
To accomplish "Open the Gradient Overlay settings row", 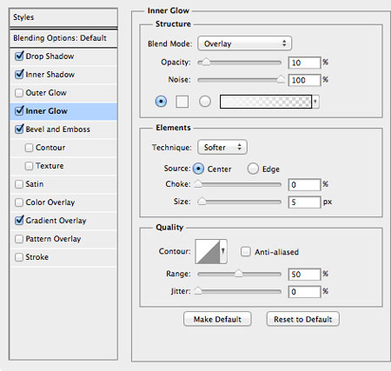I will 63,221.
